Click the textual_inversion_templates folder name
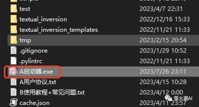 point(59,30)
